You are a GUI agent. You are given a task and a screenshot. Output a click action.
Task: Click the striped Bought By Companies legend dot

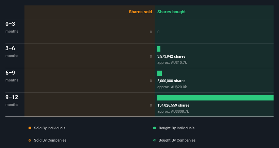pos(155,140)
